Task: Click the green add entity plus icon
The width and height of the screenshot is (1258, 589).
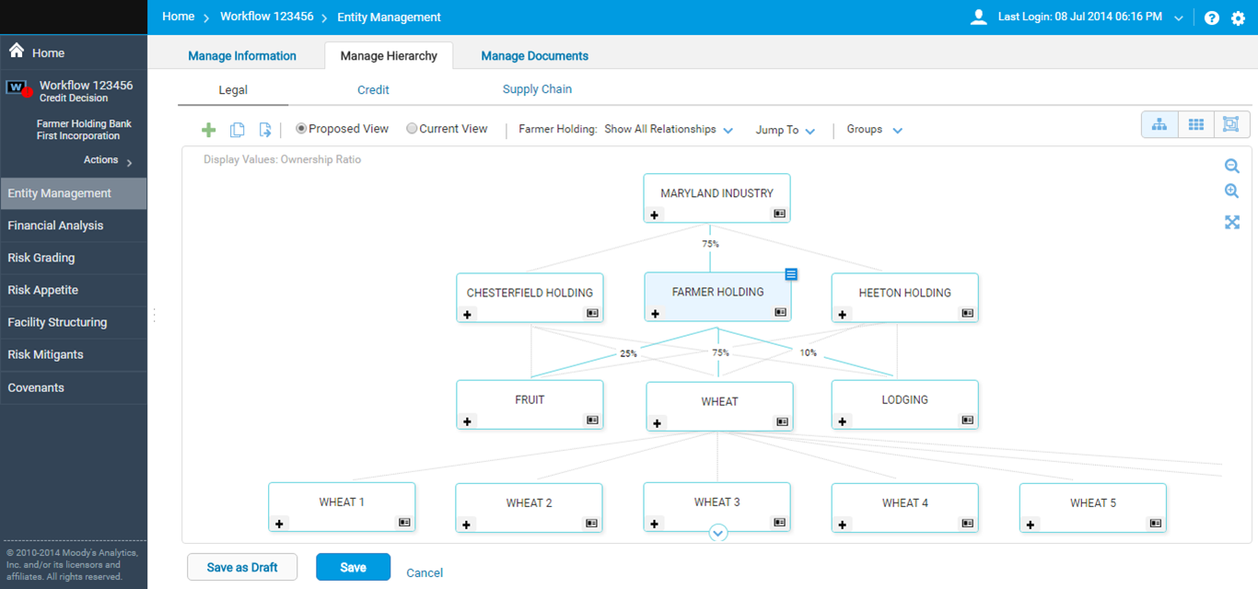Action: point(208,130)
